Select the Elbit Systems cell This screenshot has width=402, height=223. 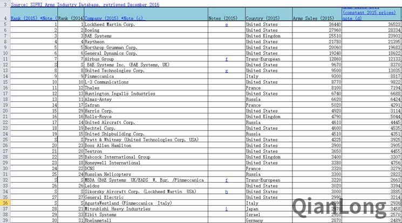(x=146, y=214)
